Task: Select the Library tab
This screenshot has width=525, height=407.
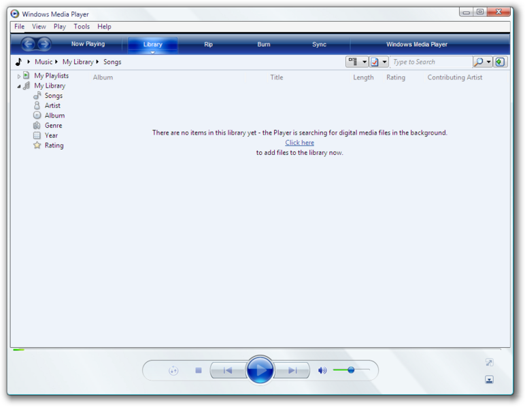Action: click(153, 44)
